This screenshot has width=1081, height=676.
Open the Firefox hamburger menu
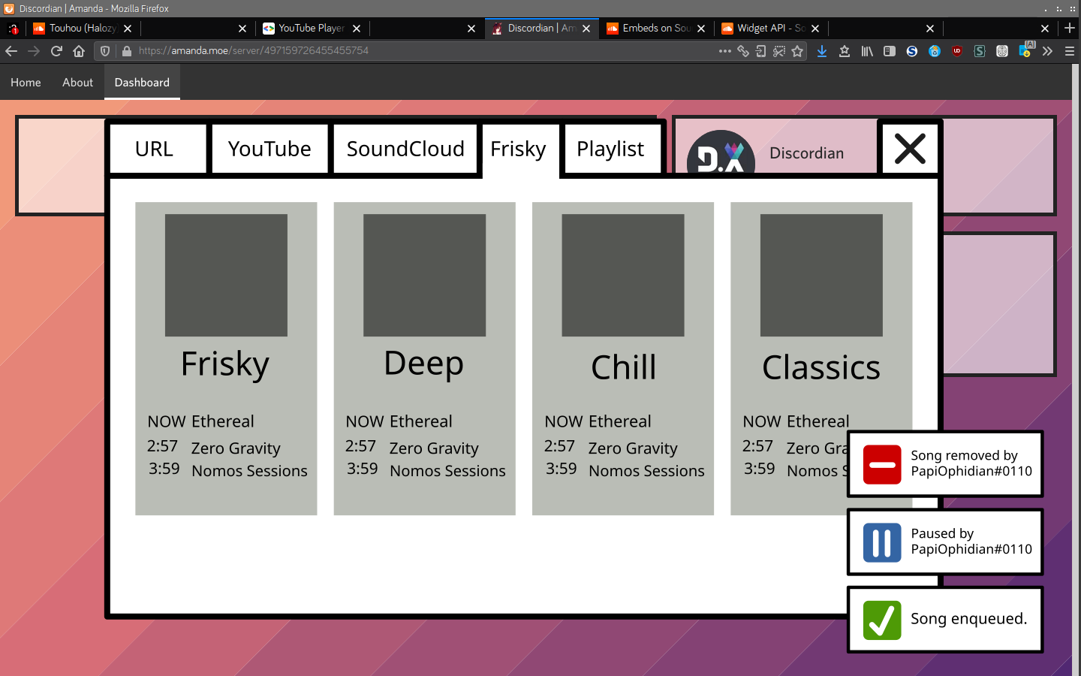1070,51
